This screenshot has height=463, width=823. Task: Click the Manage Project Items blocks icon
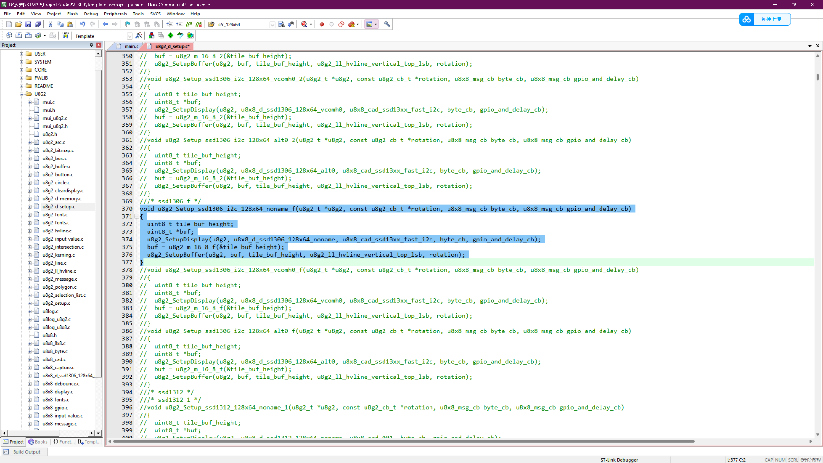pyautogui.click(x=151, y=36)
